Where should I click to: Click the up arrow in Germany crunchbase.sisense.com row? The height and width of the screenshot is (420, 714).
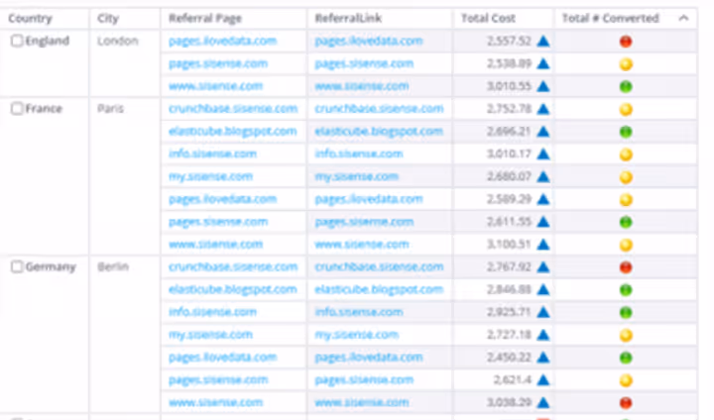click(542, 267)
